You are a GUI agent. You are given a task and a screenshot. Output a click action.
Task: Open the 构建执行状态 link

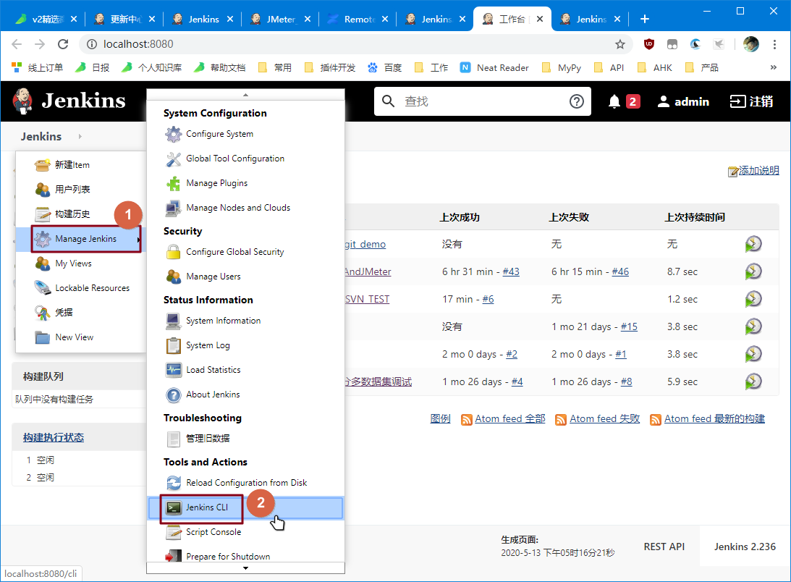click(x=54, y=438)
